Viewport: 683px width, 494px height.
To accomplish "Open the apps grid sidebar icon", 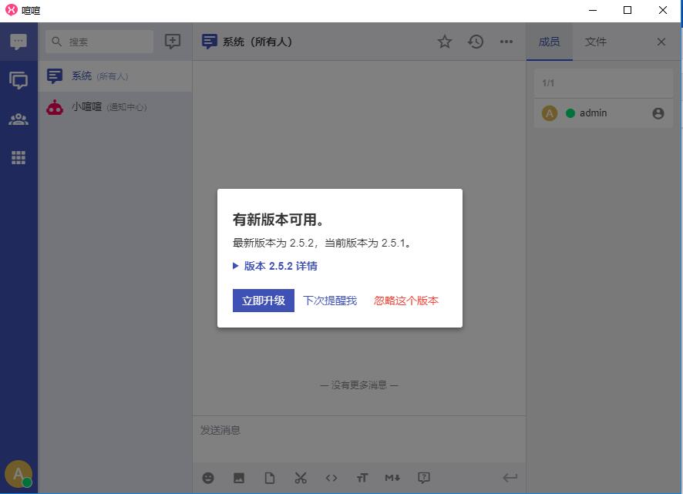I will (x=19, y=157).
